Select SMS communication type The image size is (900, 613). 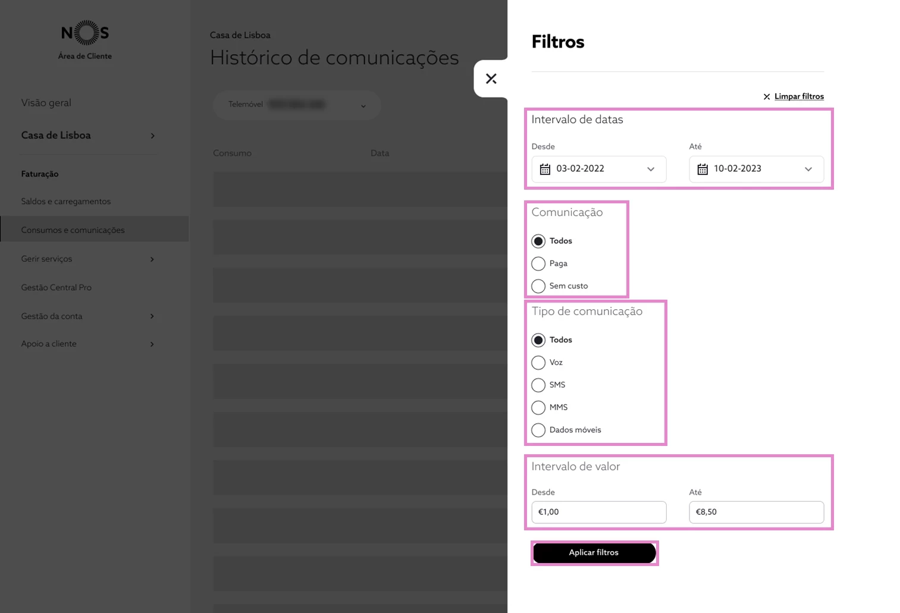[x=538, y=385]
